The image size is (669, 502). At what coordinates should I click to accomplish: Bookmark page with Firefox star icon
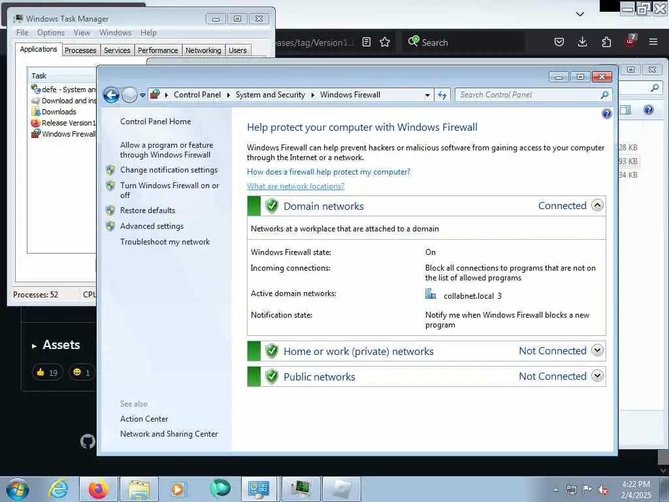point(385,42)
